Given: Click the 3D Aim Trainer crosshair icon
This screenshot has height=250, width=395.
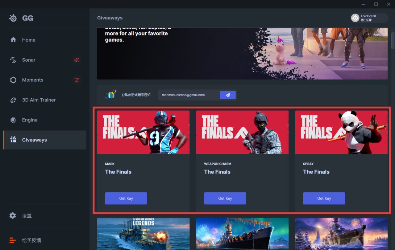Looking at the screenshot, I should pos(13,100).
